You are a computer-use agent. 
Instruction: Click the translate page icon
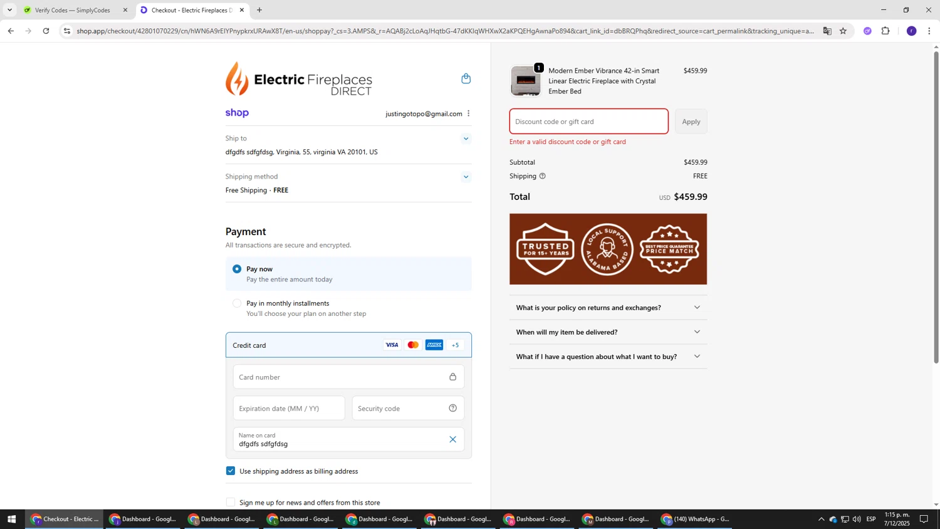point(827,31)
